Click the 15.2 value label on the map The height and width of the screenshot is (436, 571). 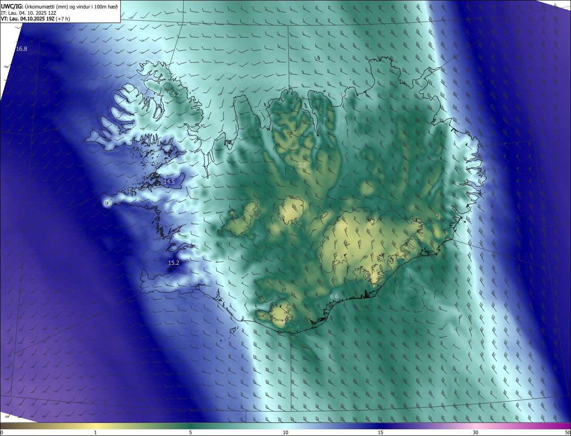click(174, 263)
